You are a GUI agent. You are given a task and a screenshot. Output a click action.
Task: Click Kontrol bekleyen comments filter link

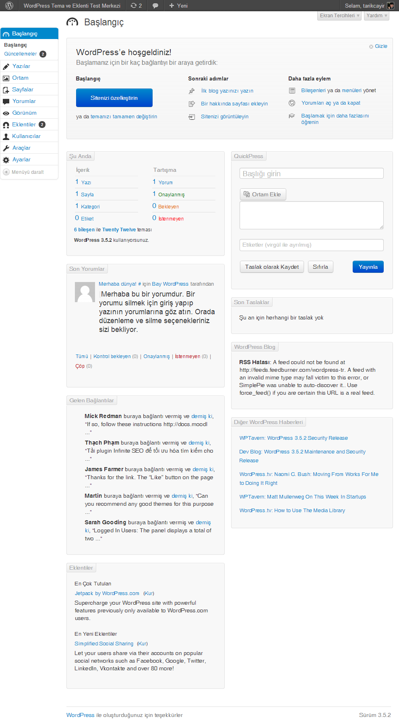point(112,356)
